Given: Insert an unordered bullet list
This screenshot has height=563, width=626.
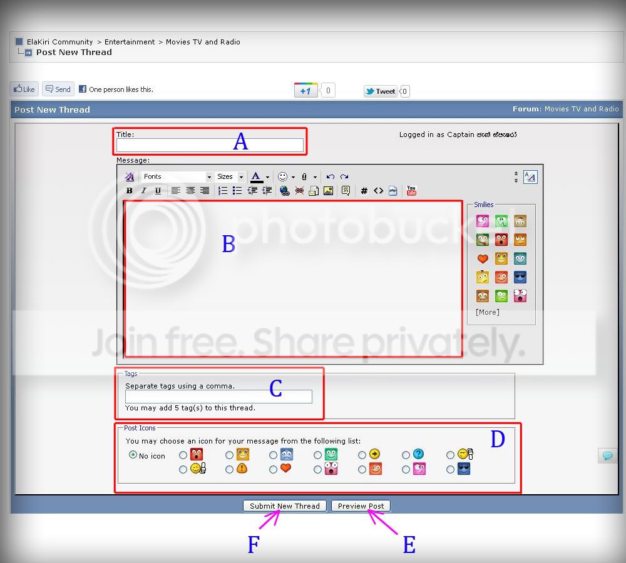Looking at the screenshot, I should 237,191.
